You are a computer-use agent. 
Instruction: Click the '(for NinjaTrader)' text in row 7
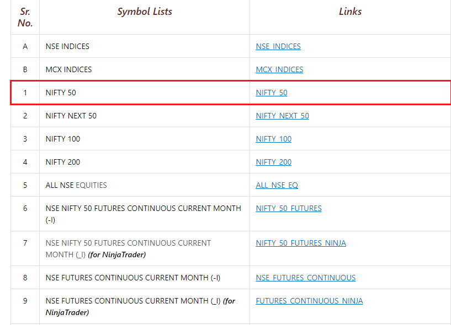tap(117, 254)
